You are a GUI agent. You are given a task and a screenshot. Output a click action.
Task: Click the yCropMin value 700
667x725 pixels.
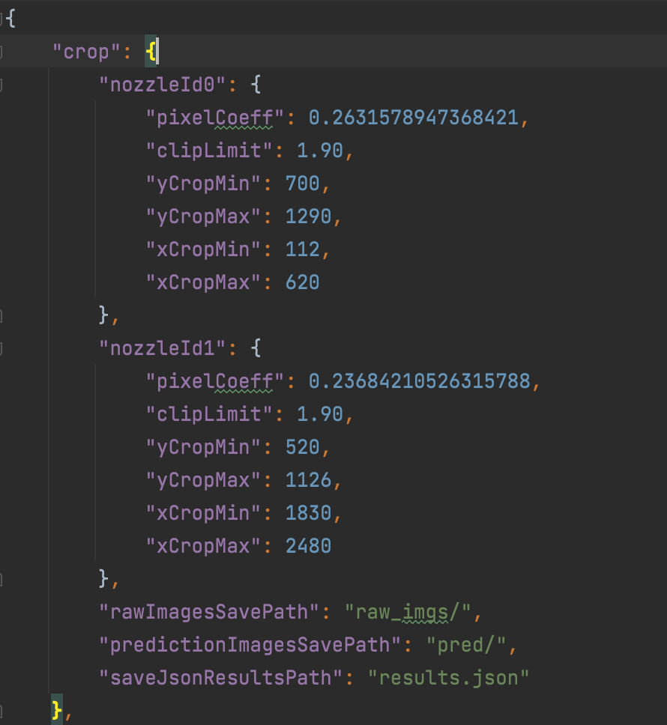303,183
